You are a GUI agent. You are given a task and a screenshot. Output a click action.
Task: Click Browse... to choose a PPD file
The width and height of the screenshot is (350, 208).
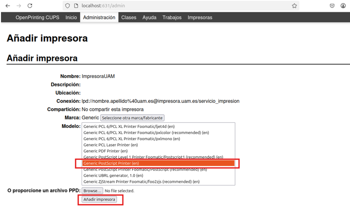point(93,191)
